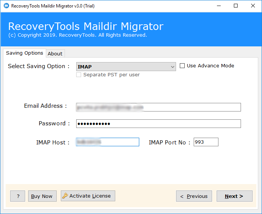Screen dimensions: 262x214
Task: Close the Maildir Migrator window
Action: pyautogui.click(x=253, y=6)
